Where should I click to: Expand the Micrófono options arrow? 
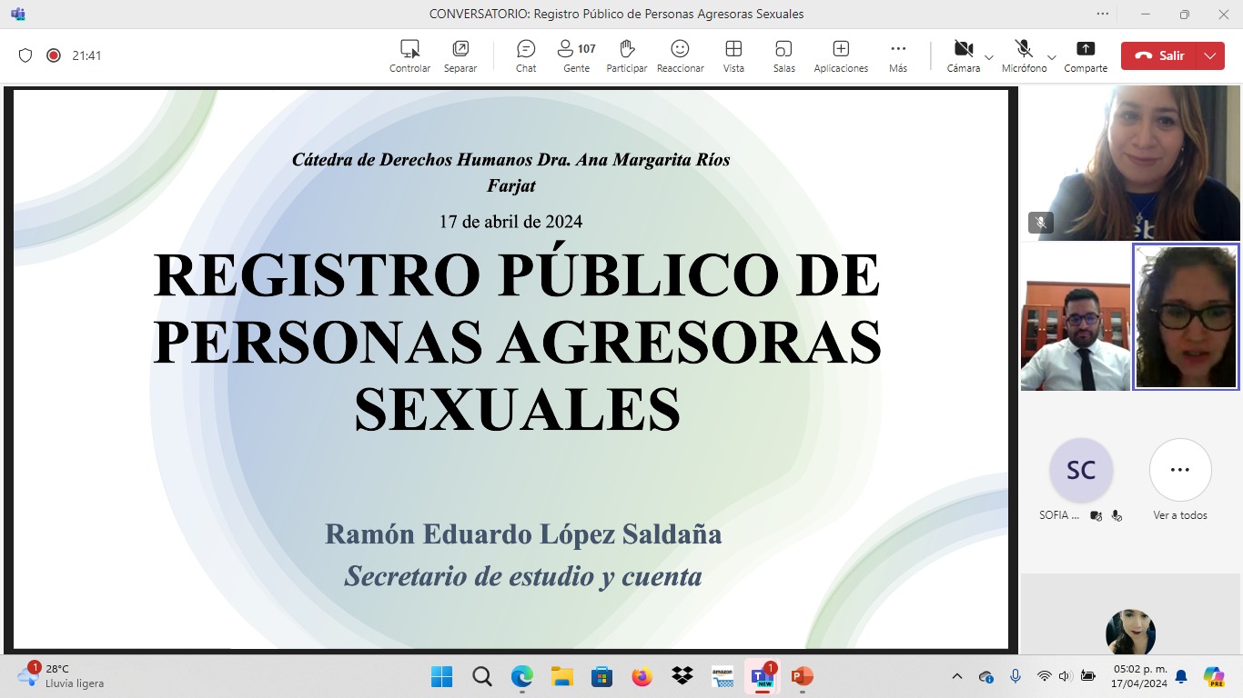tap(1052, 56)
